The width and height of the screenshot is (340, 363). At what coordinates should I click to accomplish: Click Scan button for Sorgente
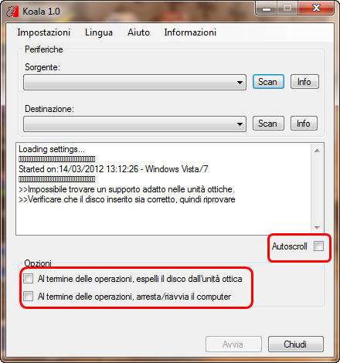(268, 82)
